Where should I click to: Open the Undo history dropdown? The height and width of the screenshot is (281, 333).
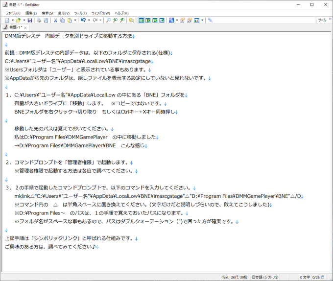89,20
